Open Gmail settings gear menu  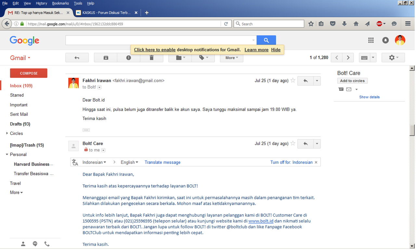pos(393,58)
